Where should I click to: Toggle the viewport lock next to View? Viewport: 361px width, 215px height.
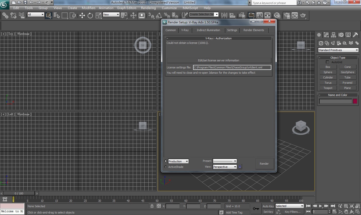tap(240, 167)
